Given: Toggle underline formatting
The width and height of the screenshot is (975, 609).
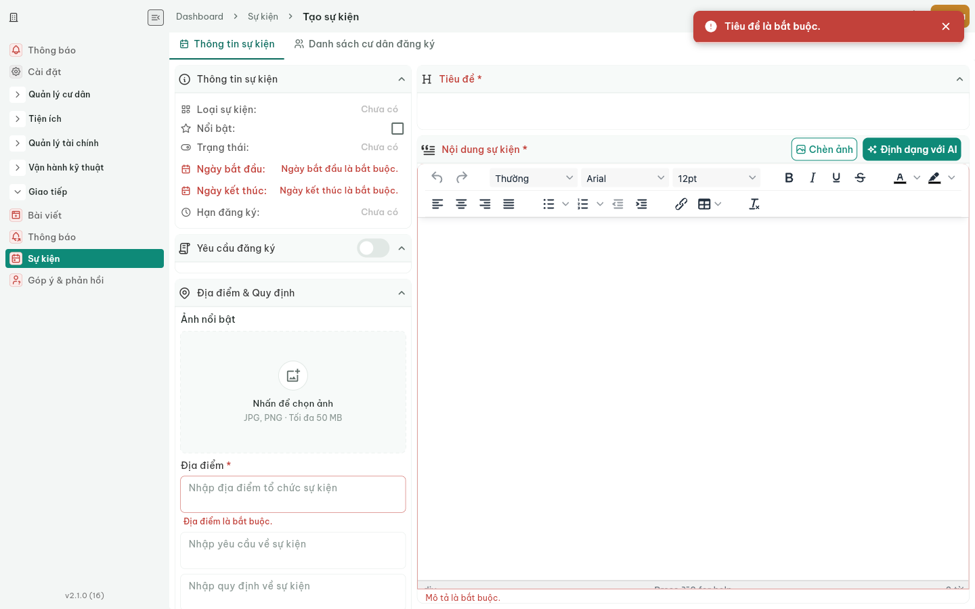Looking at the screenshot, I should tap(836, 178).
